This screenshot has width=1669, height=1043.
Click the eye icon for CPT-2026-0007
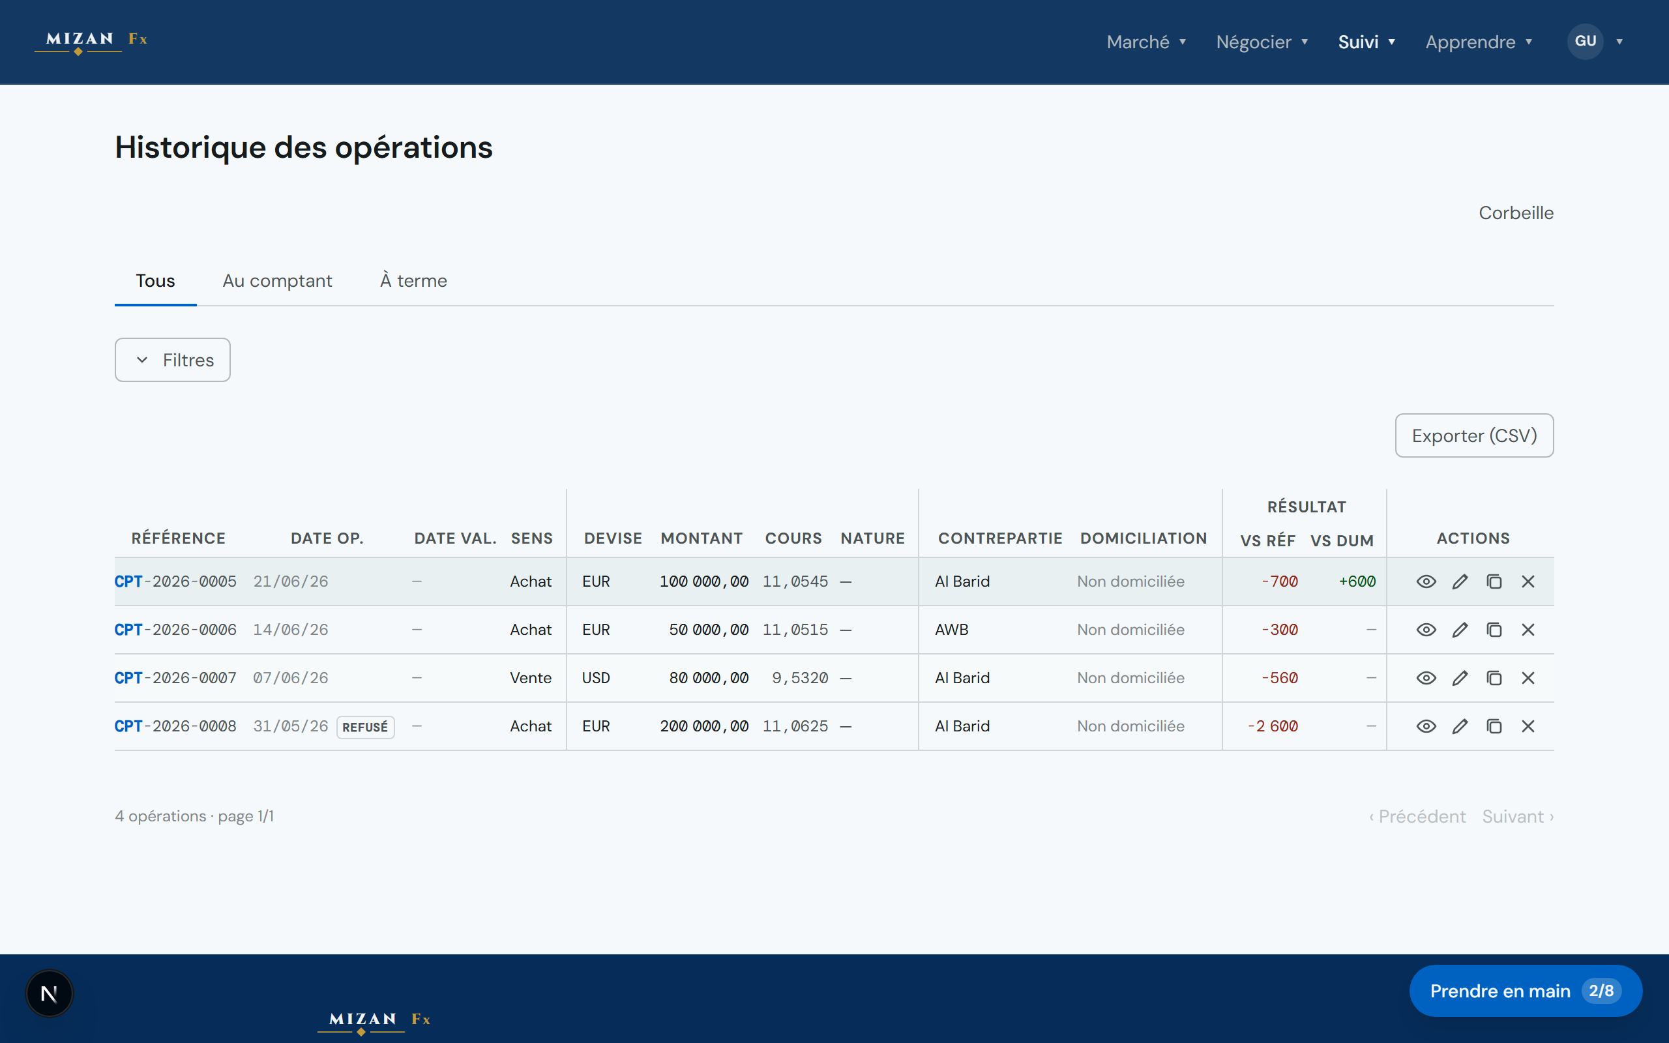(x=1426, y=678)
